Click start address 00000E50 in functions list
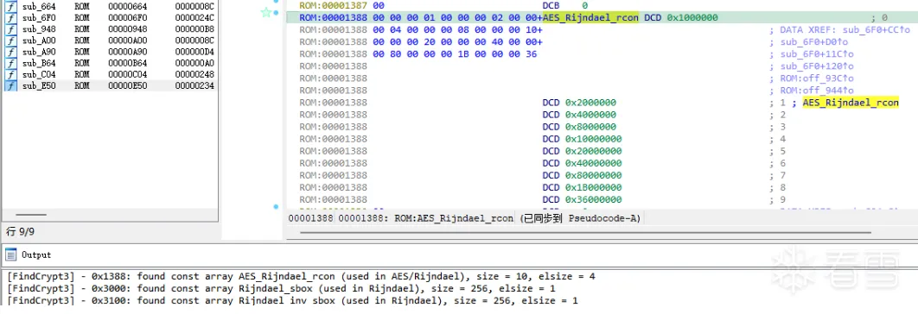918x314 pixels. pyautogui.click(x=128, y=86)
